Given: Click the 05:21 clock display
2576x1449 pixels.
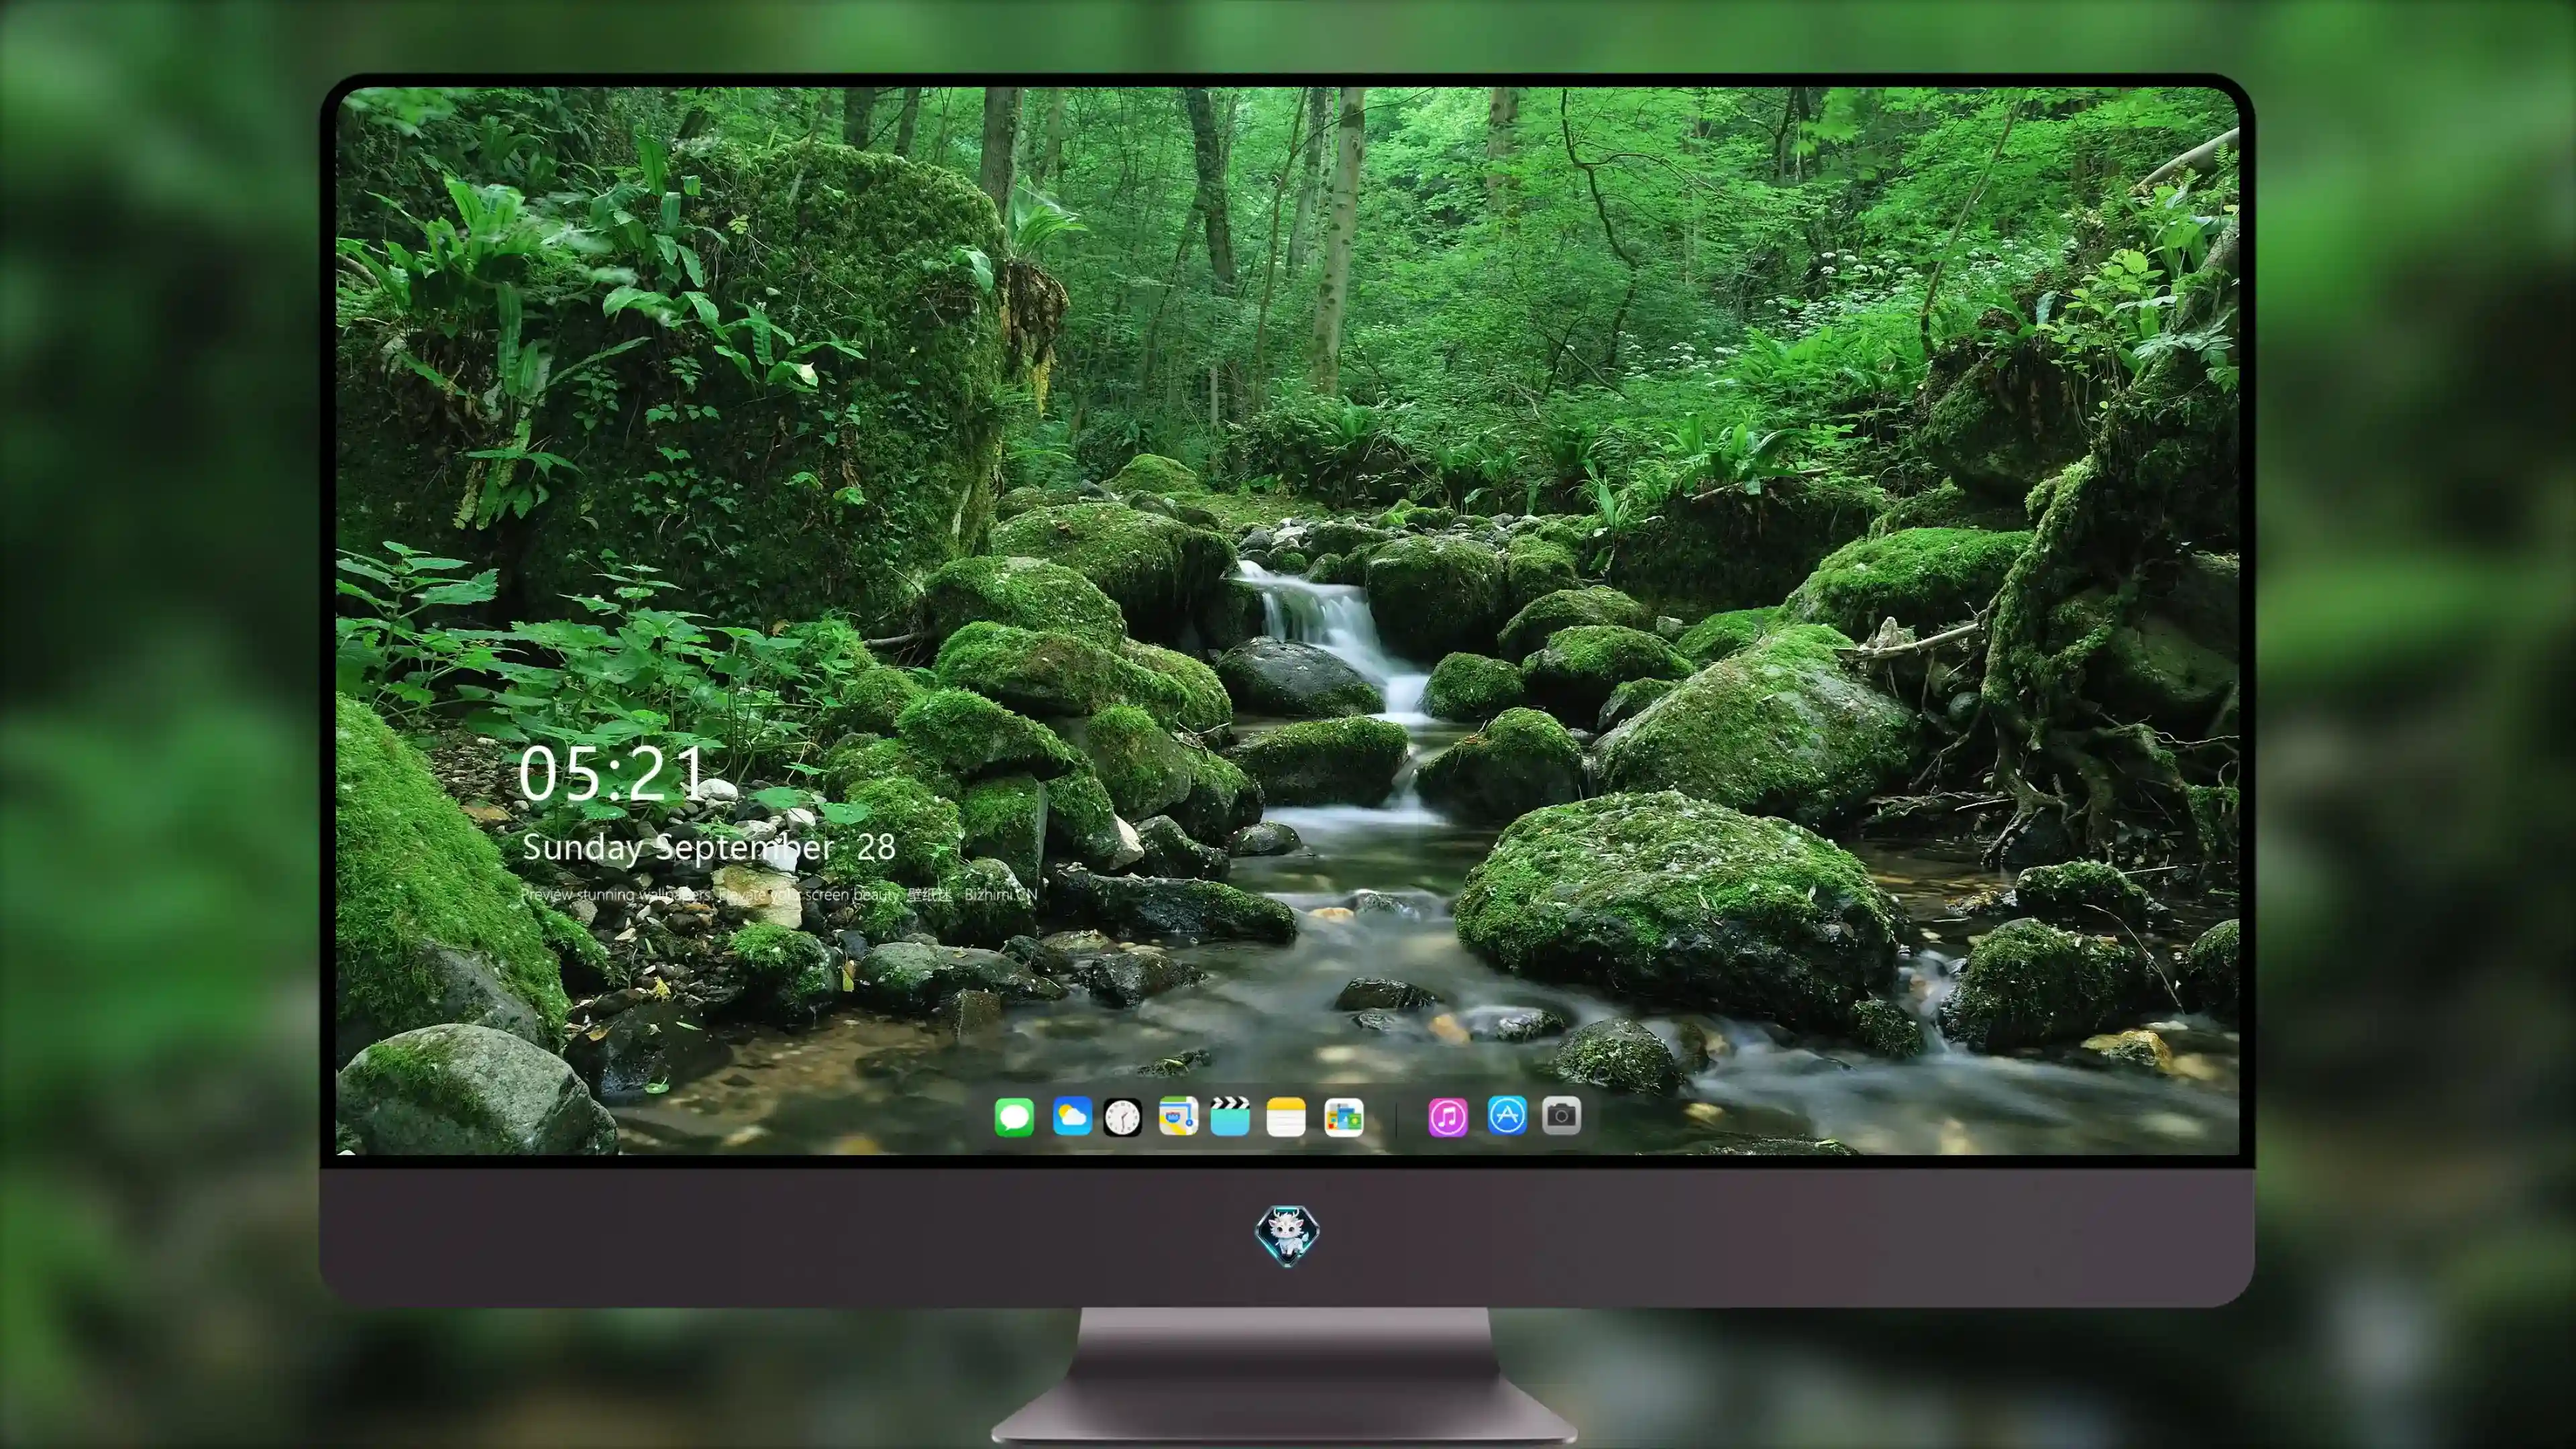Looking at the screenshot, I should pos(612,774).
